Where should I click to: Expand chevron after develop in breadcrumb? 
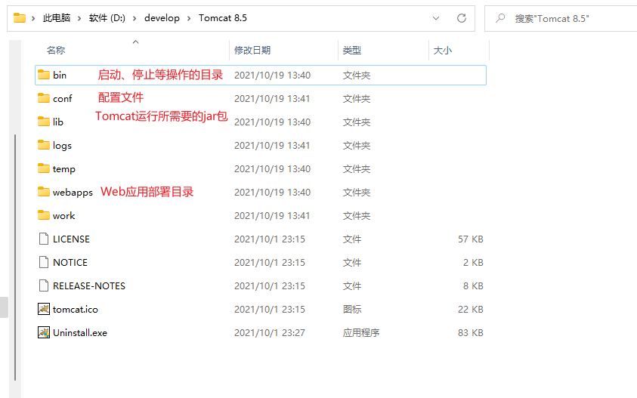(x=189, y=18)
